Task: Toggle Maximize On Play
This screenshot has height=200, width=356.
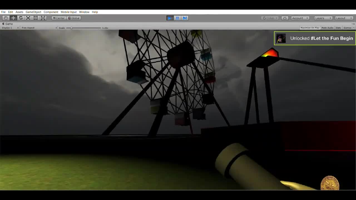Action: [310, 28]
